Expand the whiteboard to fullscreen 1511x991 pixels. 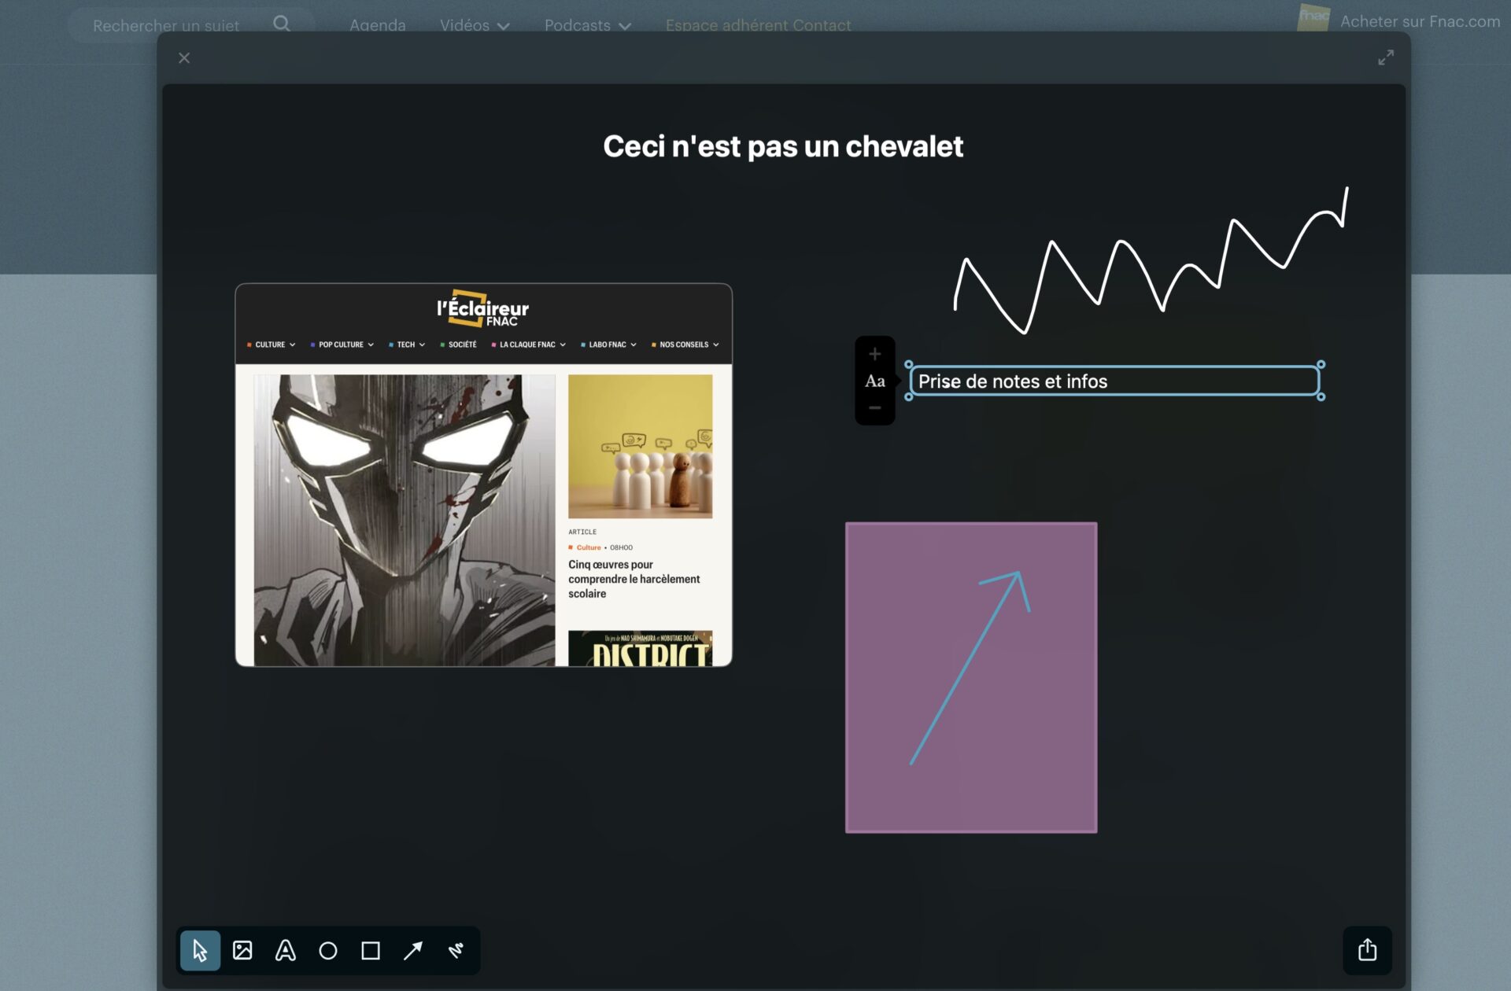(1386, 57)
